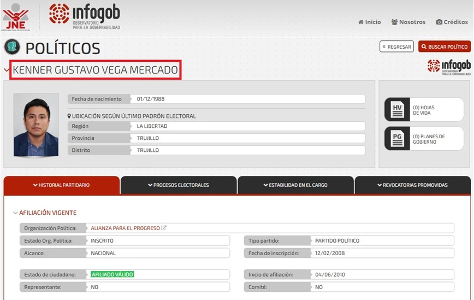Open the Créditos menu item
474x300 pixels.
(452, 22)
